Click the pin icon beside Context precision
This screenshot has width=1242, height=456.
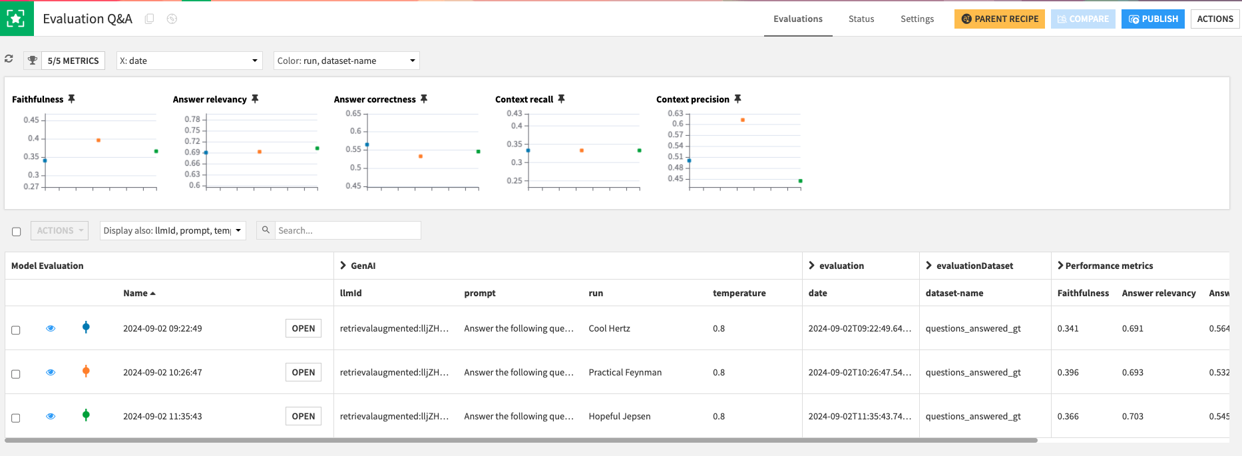tap(737, 99)
